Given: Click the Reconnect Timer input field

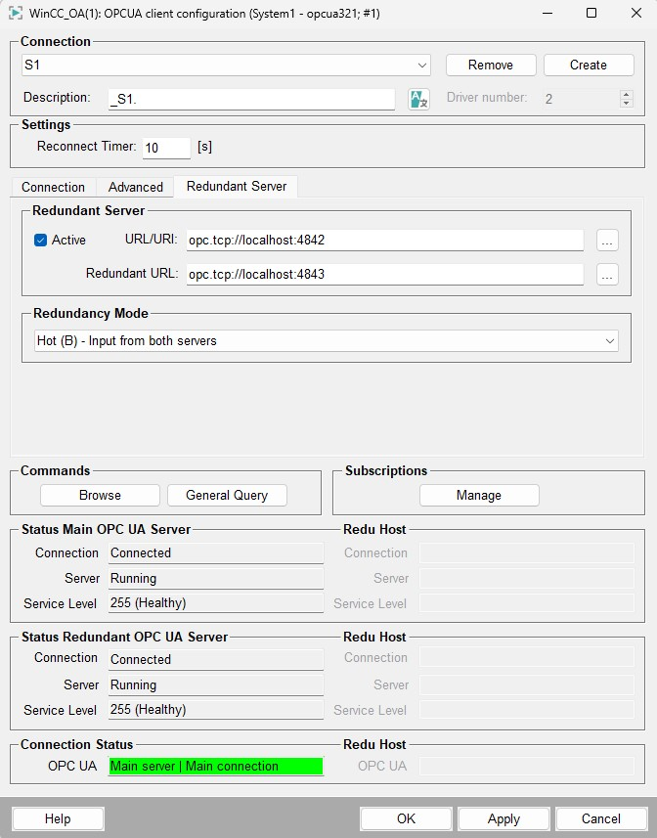Looking at the screenshot, I should pos(166,148).
